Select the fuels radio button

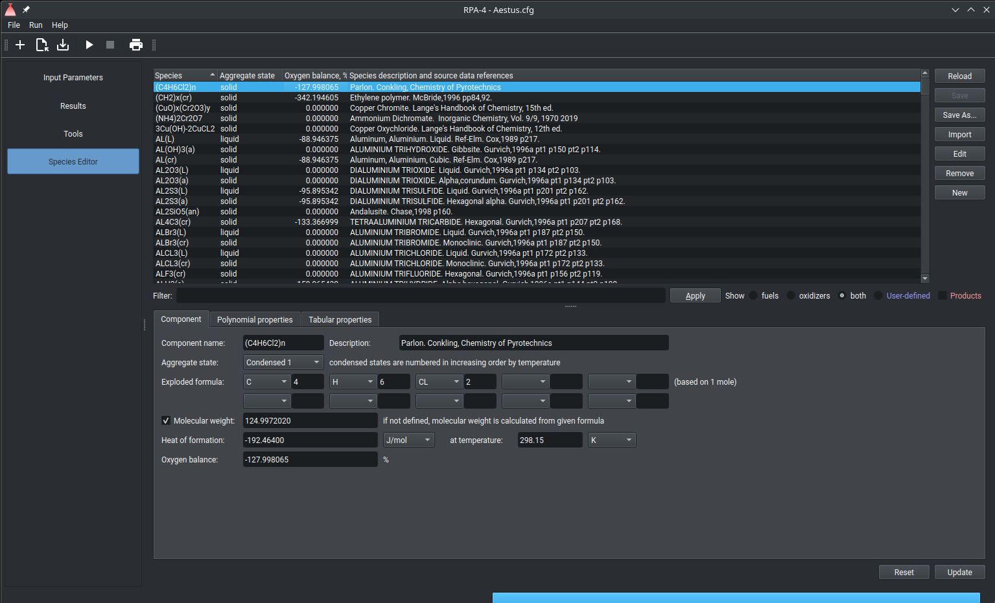tap(753, 296)
